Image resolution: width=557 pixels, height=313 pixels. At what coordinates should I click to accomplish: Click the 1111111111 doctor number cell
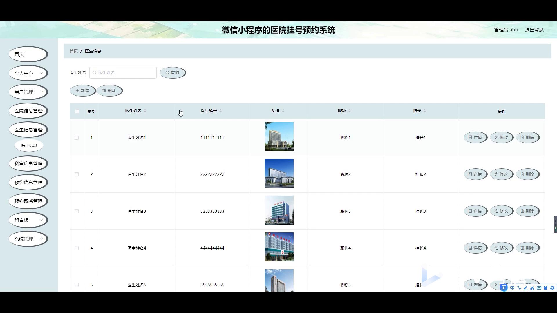[212, 138]
